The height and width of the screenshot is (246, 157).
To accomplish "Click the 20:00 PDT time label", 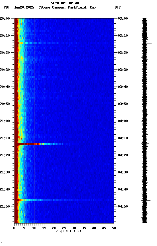I will pos(5,19).
